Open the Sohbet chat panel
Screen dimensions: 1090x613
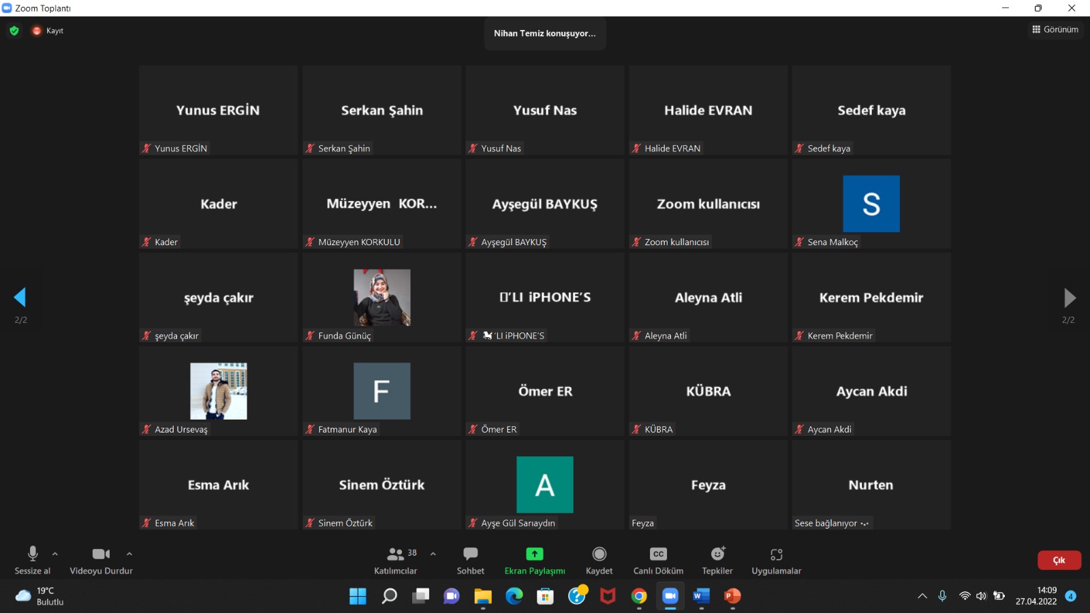[x=470, y=560]
